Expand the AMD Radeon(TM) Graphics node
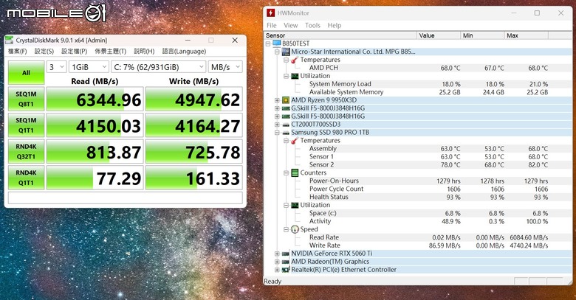The image size is (576, 300). 277,262
